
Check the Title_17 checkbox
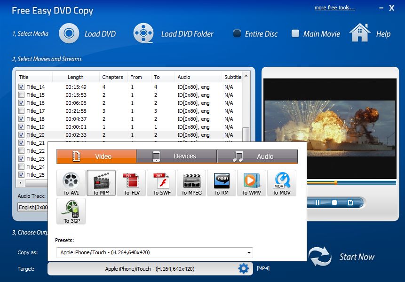pos(22,111)
